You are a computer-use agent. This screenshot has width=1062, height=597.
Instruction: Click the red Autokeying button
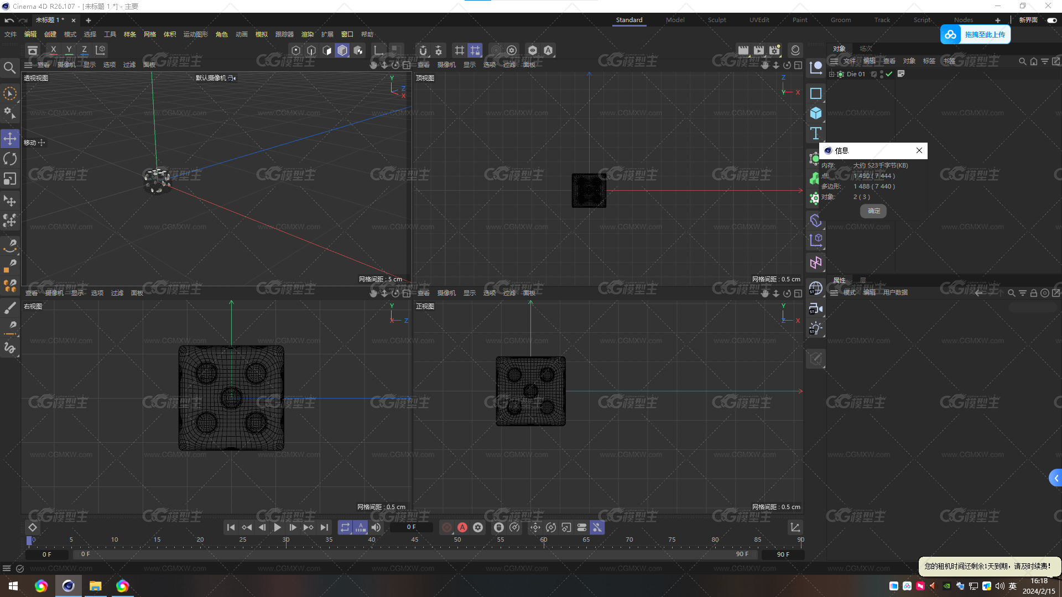click(x=462, y=527)
